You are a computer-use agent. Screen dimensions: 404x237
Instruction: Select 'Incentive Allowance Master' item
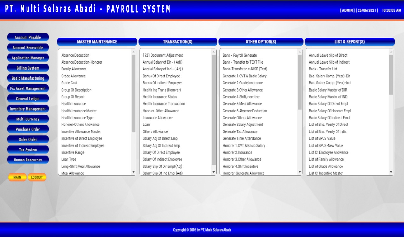(x=81, y=131)
